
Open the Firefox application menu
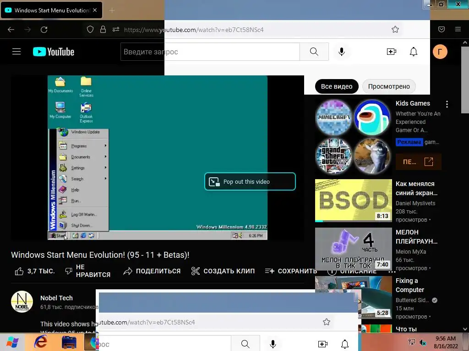[x=458, y=29]
